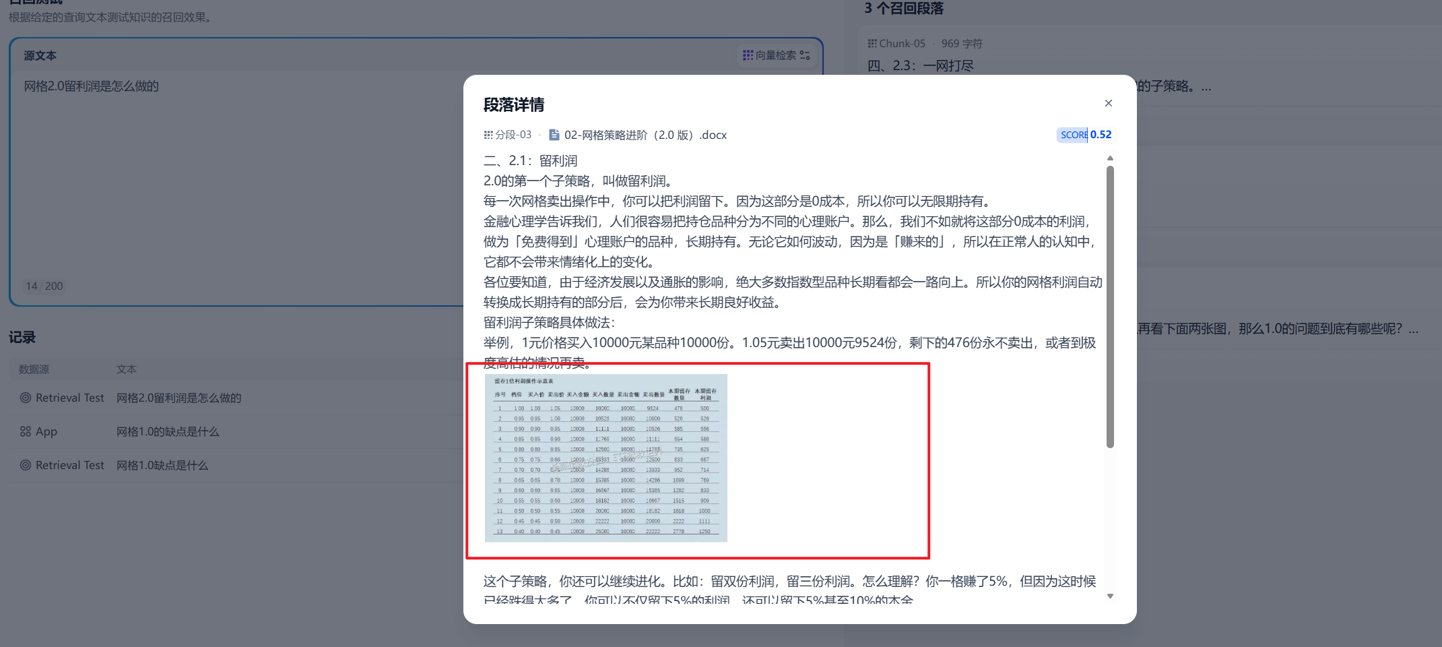Click the up chevron above the dialog scrollbar

click(1111, 158)
